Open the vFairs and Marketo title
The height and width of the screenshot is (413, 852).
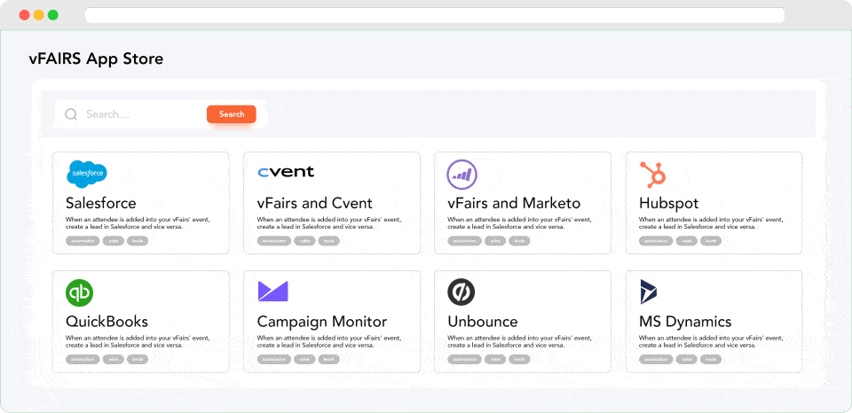tap(514, 203)
